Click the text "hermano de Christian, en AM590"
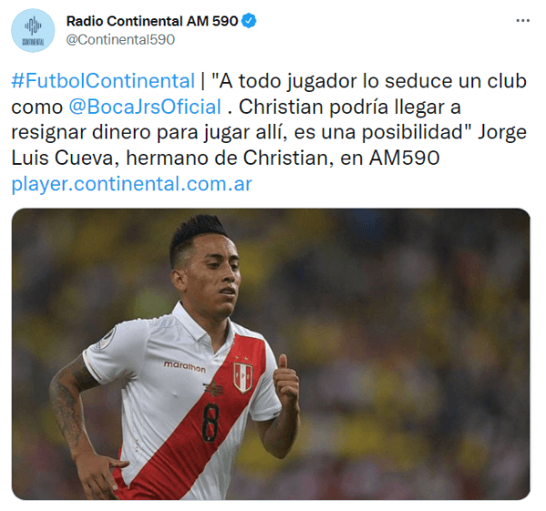The image size is (546, 511). 283,158
